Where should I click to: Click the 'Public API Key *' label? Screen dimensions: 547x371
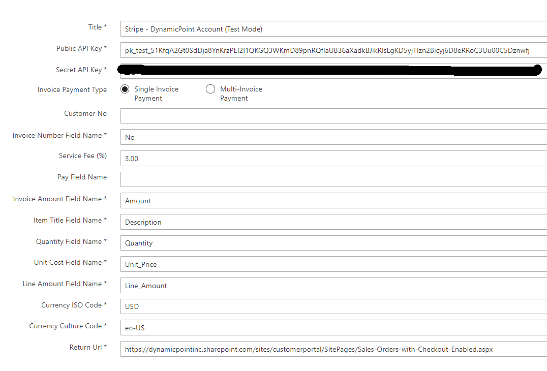coord(82,48)
